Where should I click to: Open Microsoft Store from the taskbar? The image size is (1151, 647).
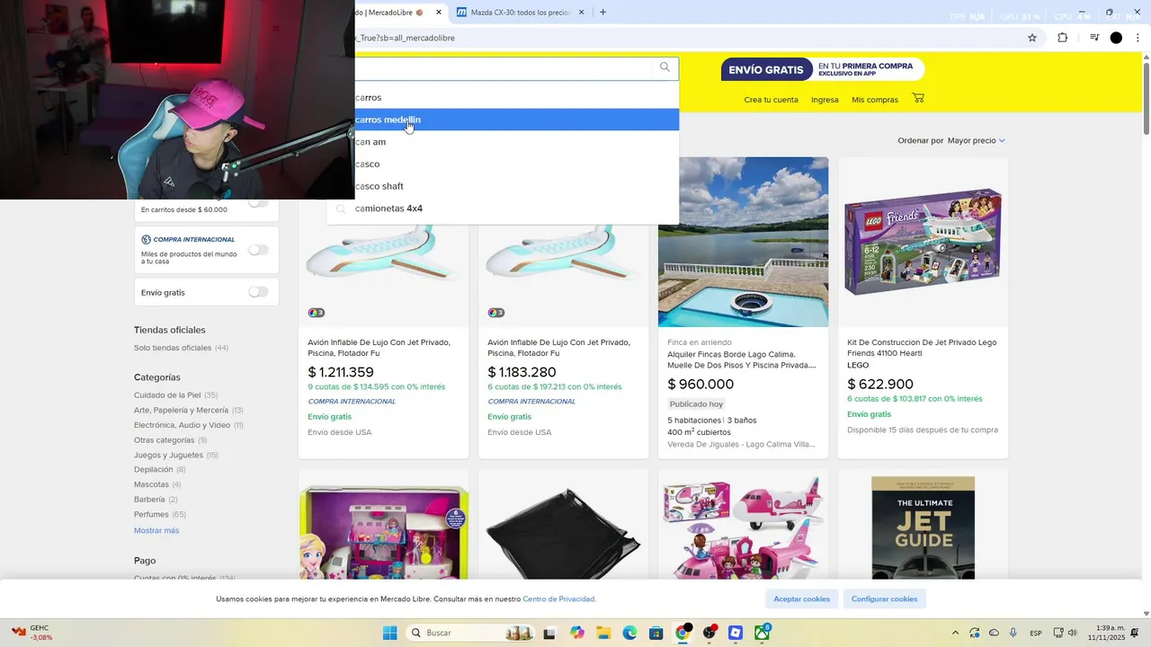(x=656, y=633)
